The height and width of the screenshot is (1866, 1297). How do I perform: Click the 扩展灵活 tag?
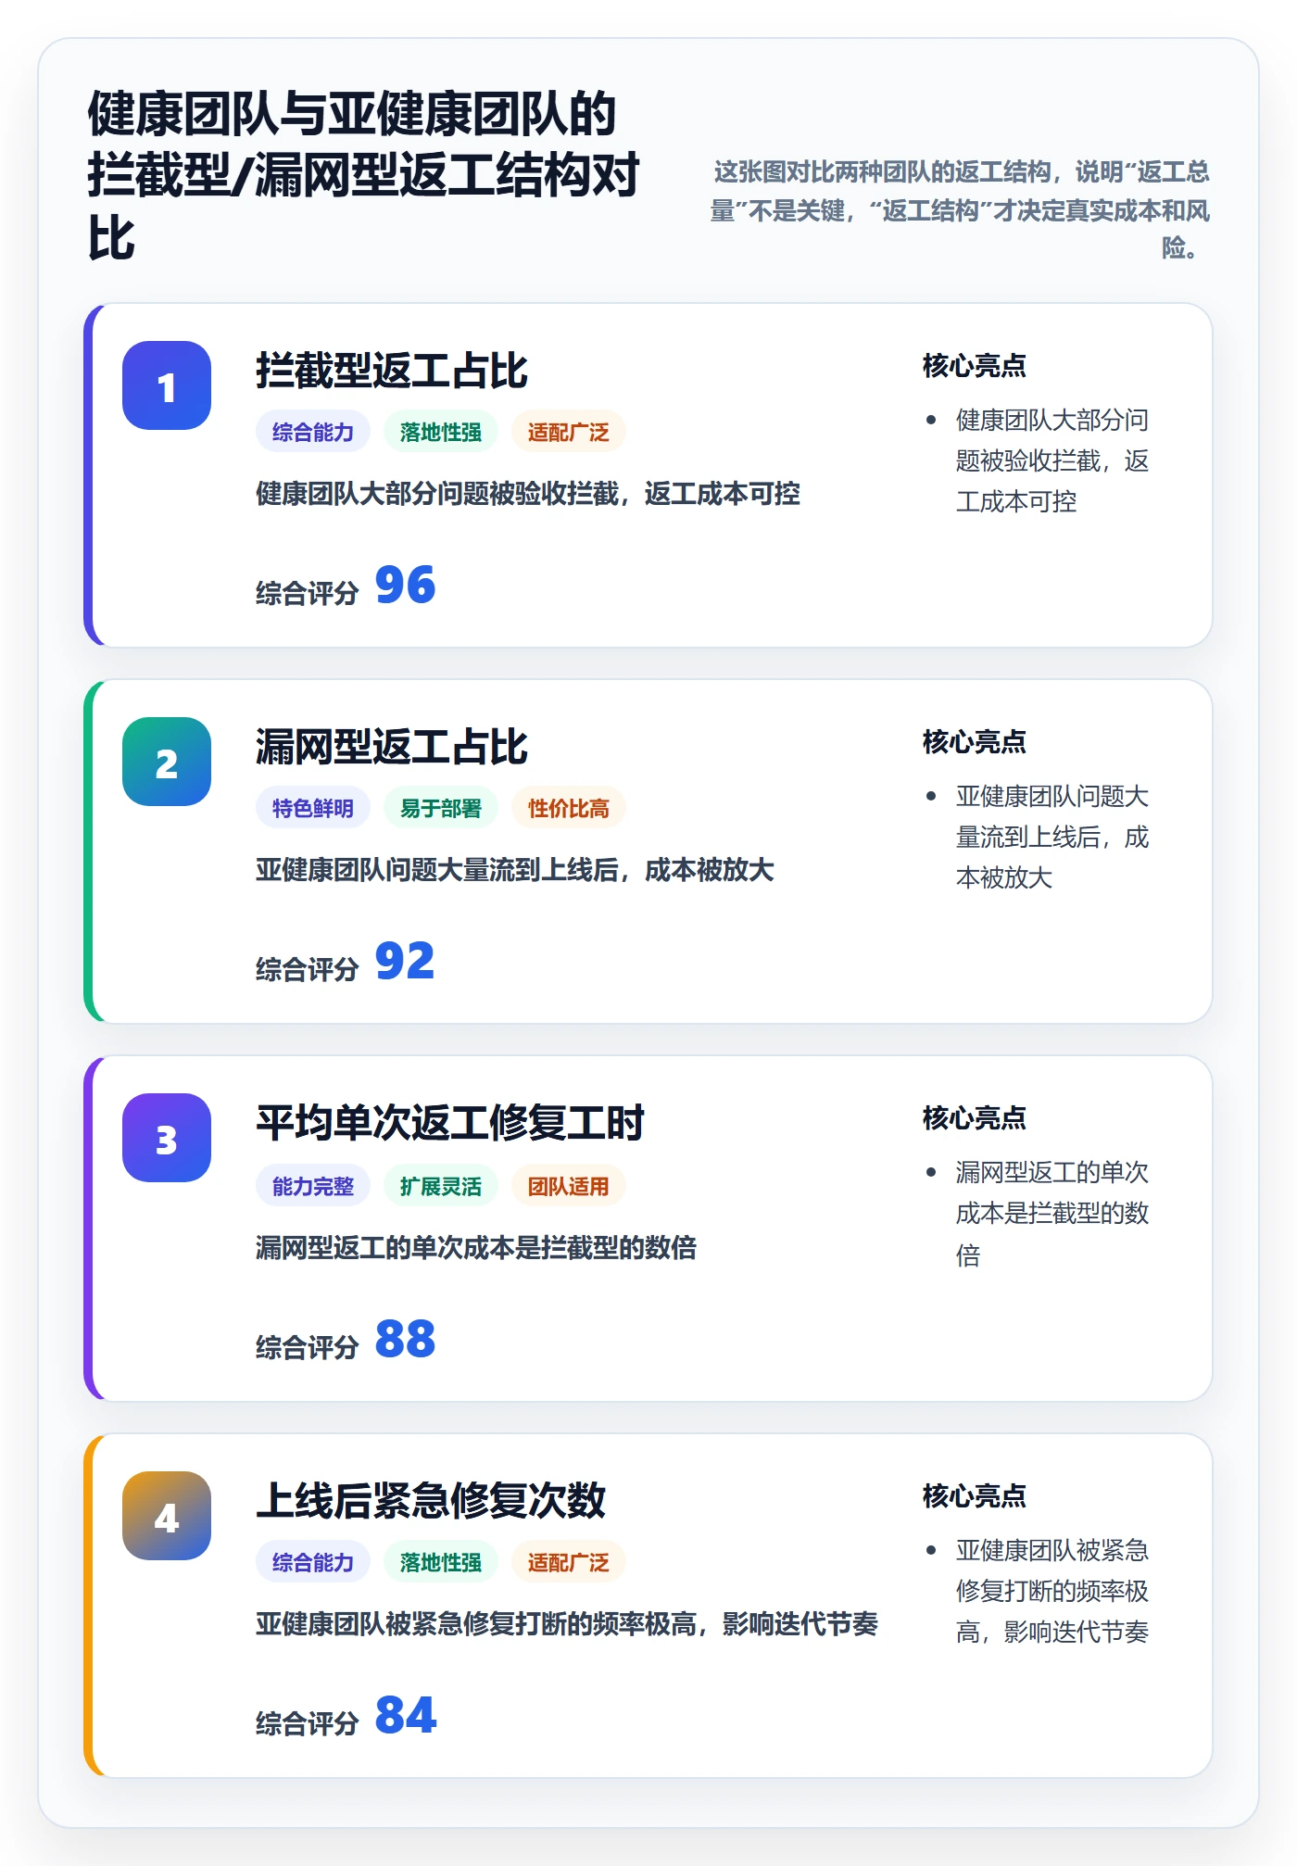click(441, 1186)
